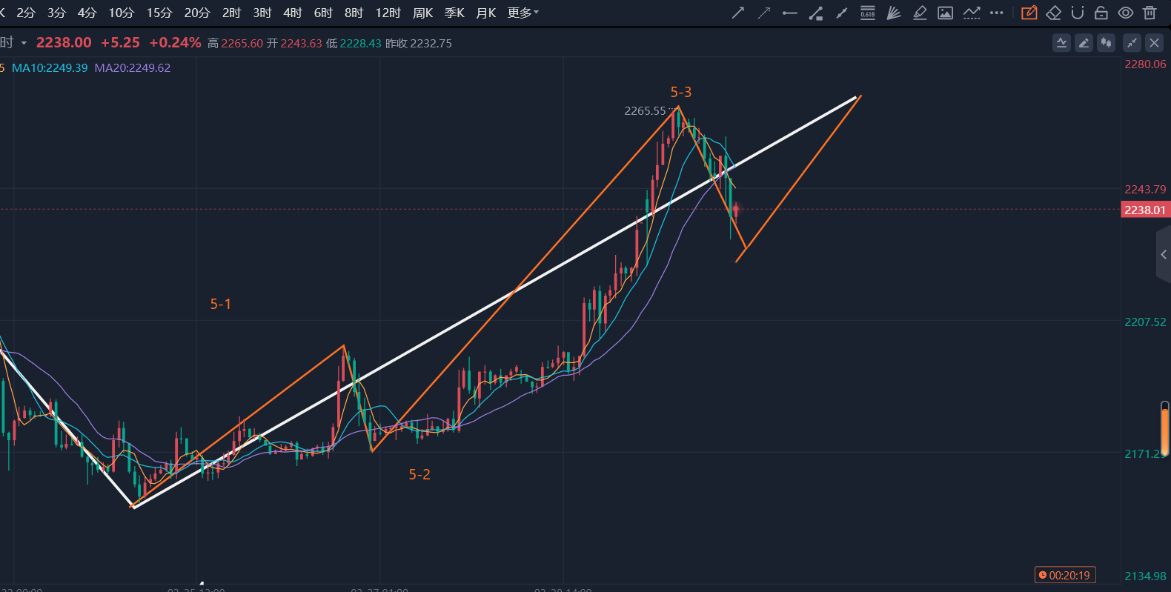This screenshot has height=592, width=1171.
Task: Click the orange vertical scrollbar handle
Action: (1164, 430)
